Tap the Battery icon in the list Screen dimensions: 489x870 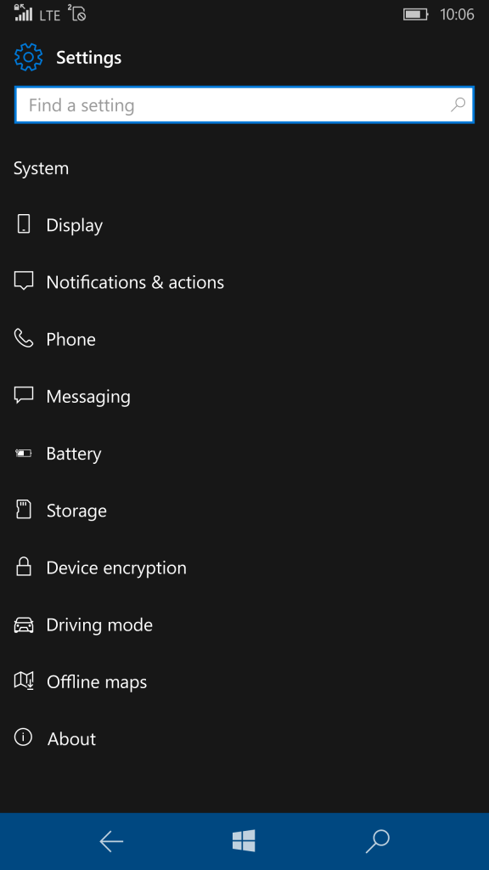(x=23, y=453)
